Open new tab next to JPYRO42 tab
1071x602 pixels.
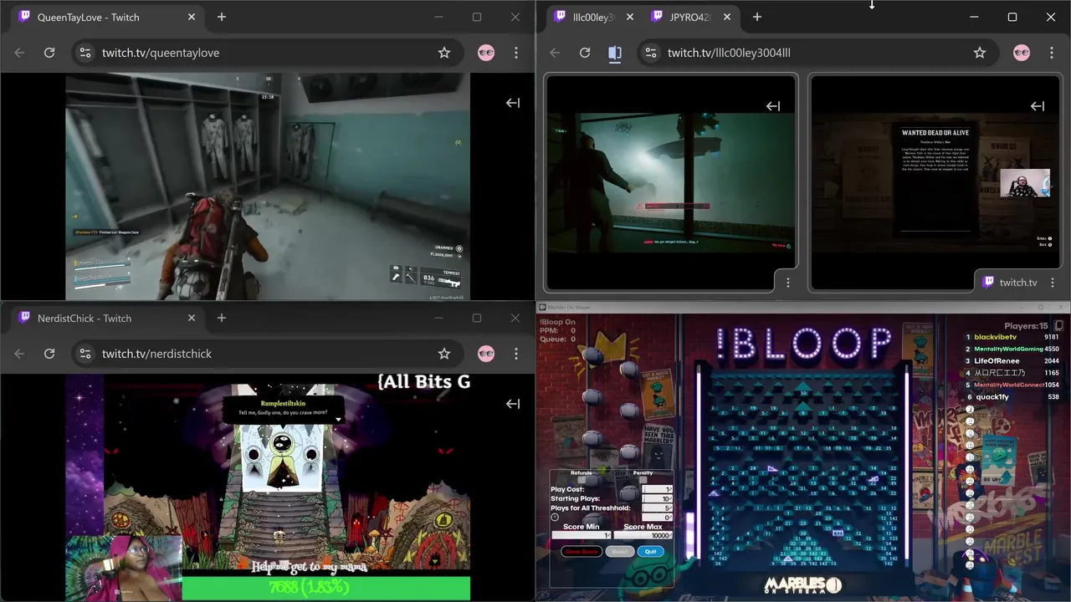(x=757, y=17)
